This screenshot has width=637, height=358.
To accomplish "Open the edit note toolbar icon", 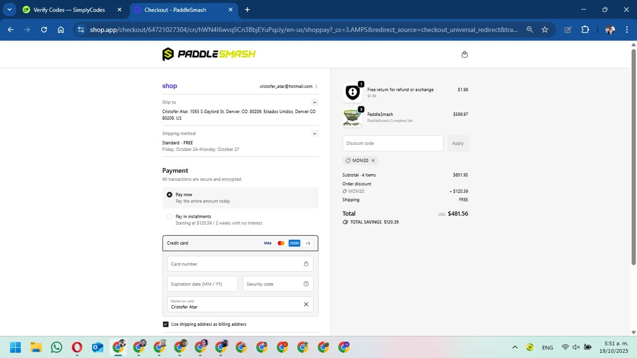I will point(568,30).
